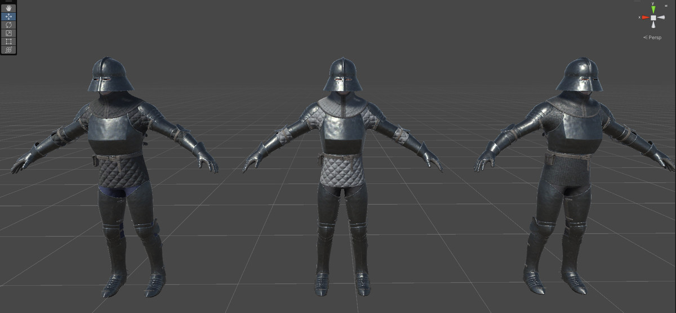Select the Rotate tool

(8, 25)
